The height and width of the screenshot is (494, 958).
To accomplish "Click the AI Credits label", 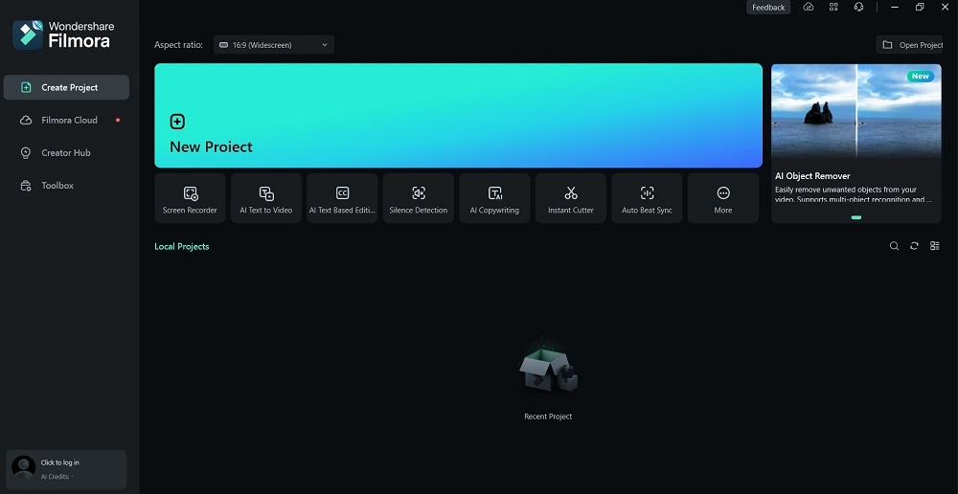I will 57,477.
